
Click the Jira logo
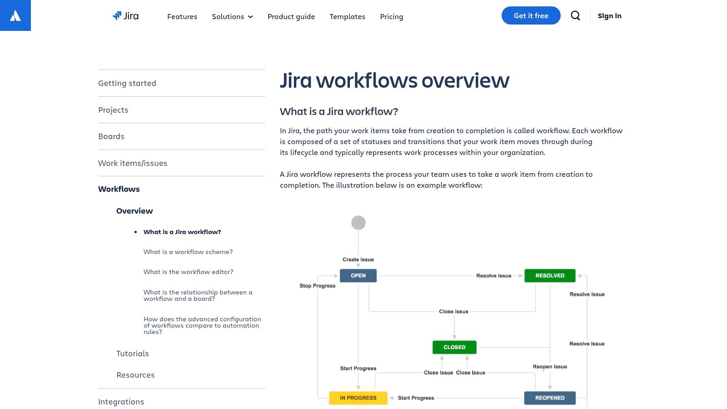click(x=125, y=16)
